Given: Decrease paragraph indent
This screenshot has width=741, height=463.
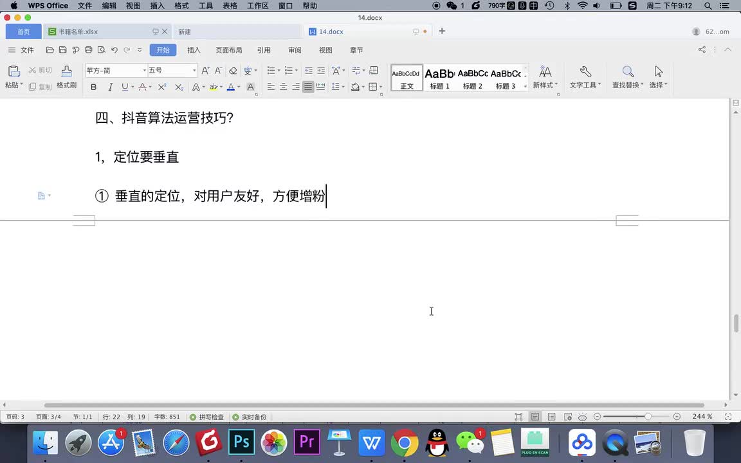Looking at the screenshot, I should (309, 70).
